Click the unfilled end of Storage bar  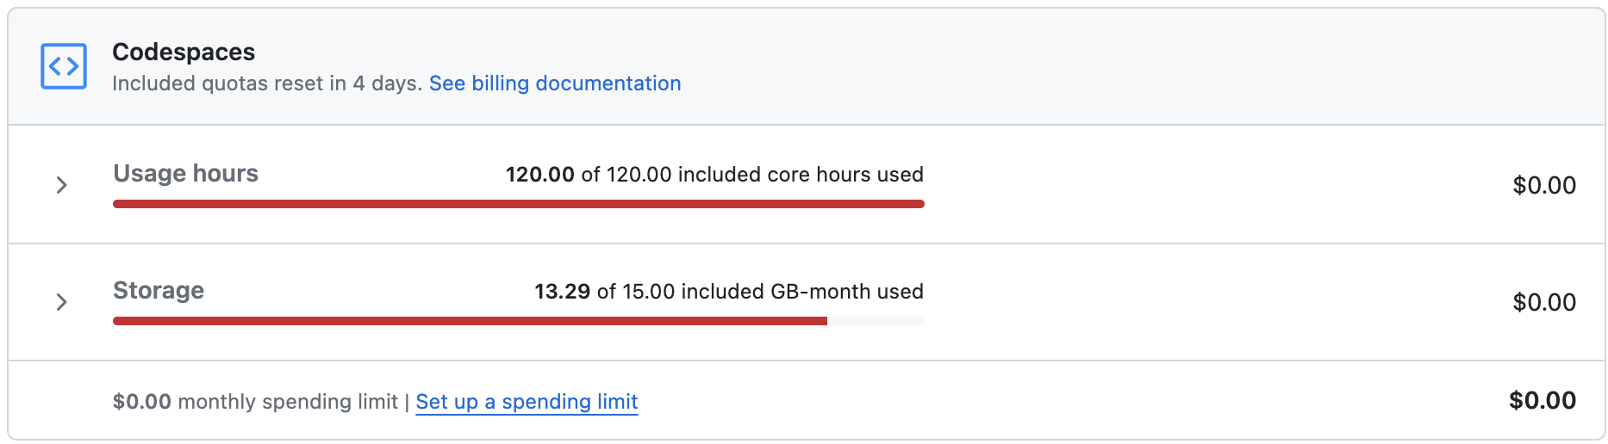point(876,321)
